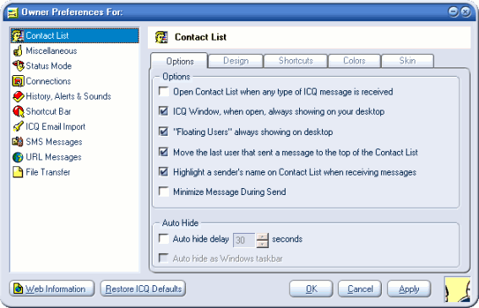Screen dimensions: 479x308
Task: Increase auto hide delay with up arrow
Action: tap(263, 237)
